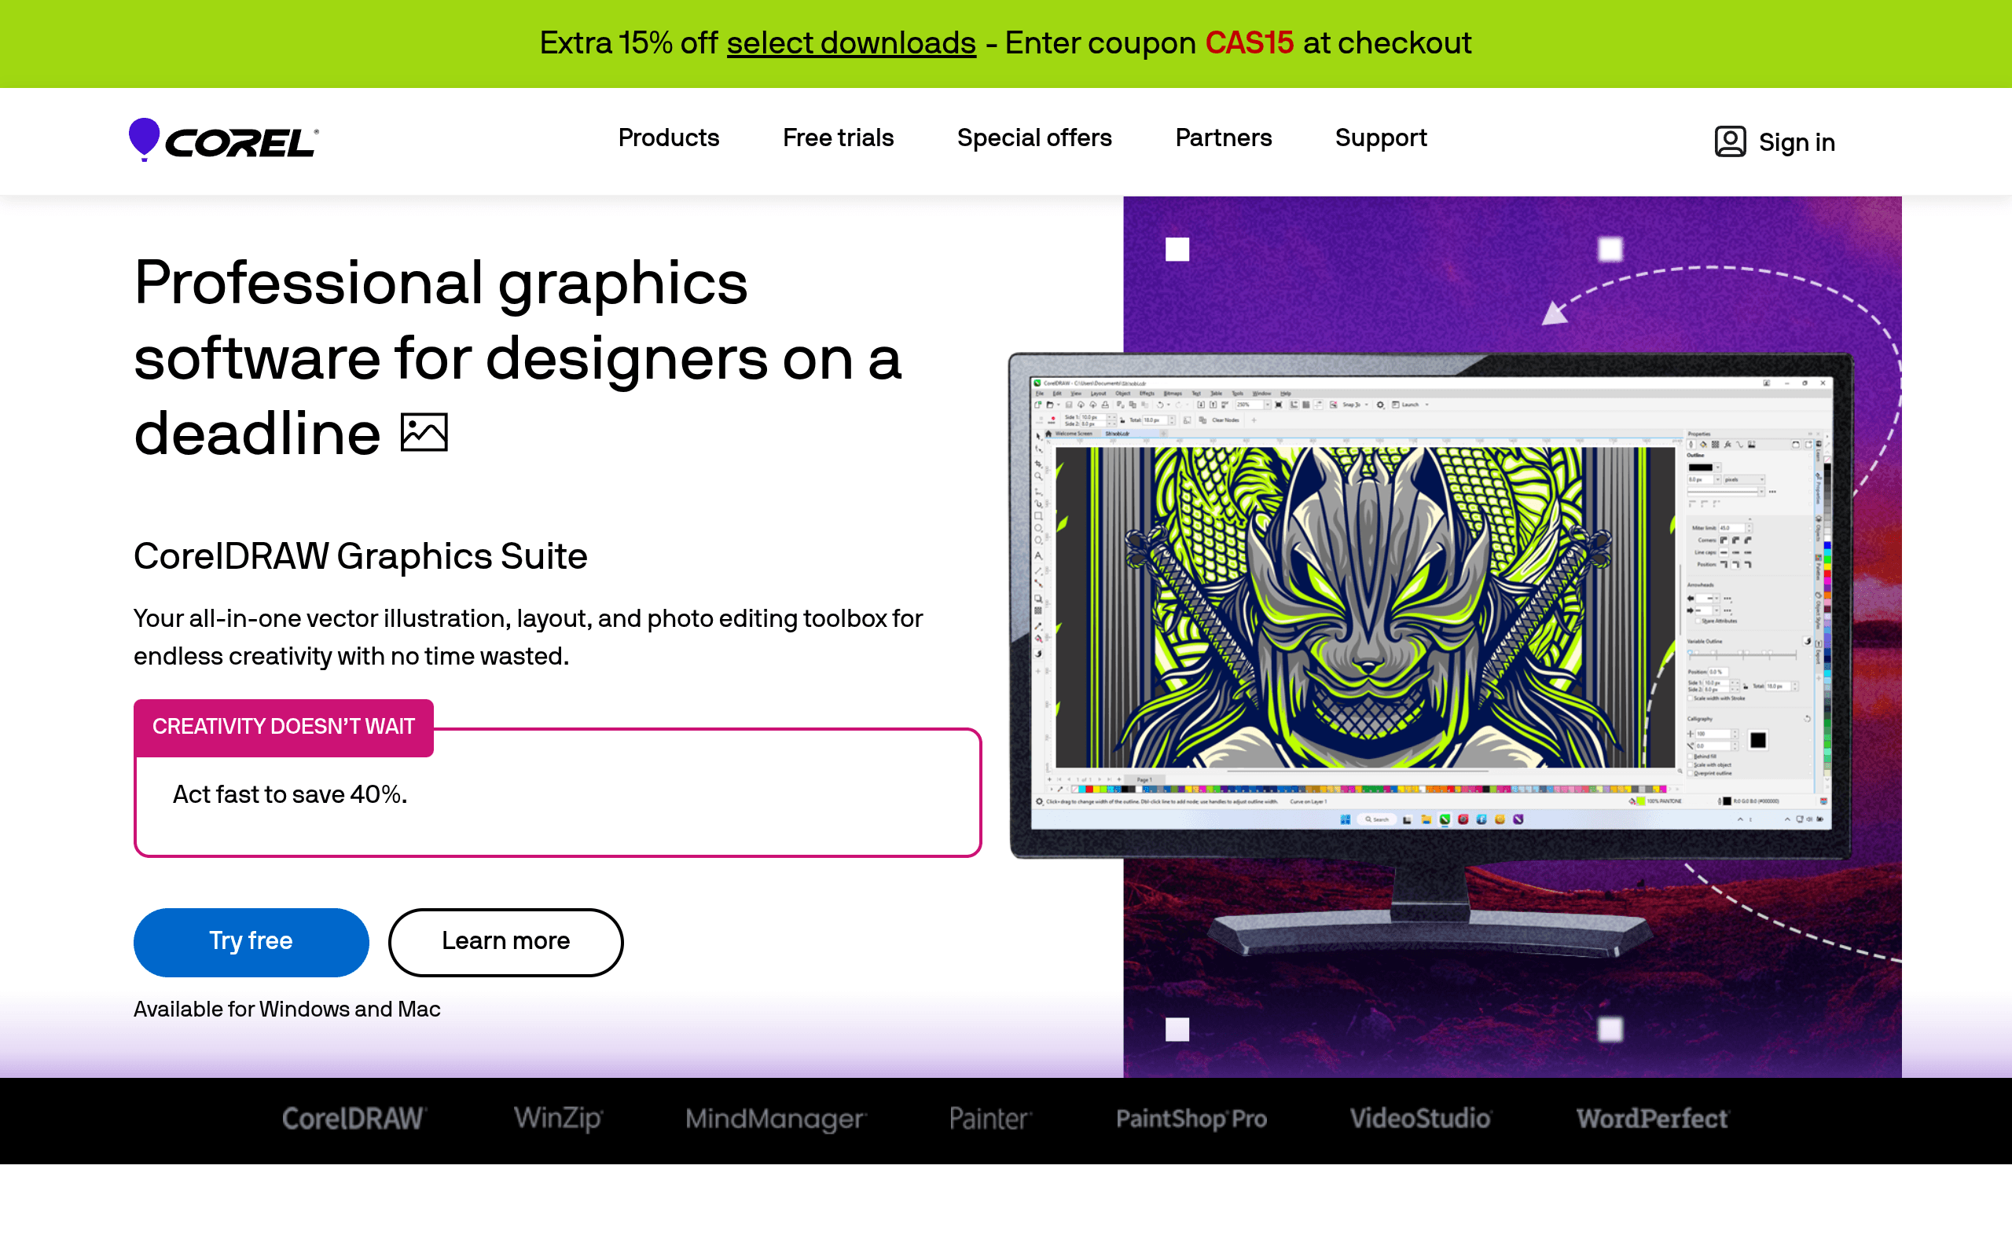Click the CAS15 coupon code text

point(1249,43)
